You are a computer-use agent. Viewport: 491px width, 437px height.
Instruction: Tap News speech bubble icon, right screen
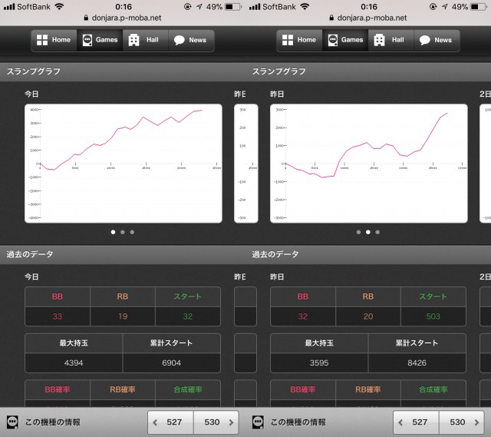pos(424,40)
